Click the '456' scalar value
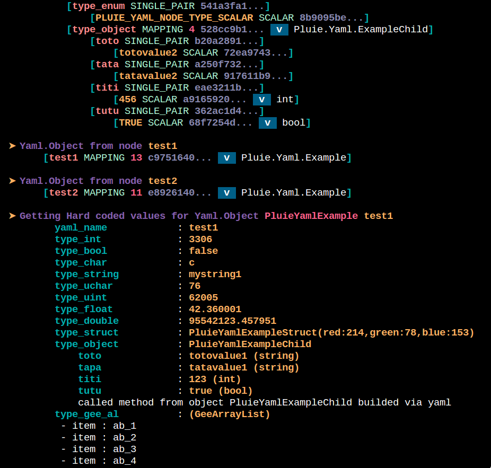491x468 pixels. pyautogui.click(x=128, y=100)
